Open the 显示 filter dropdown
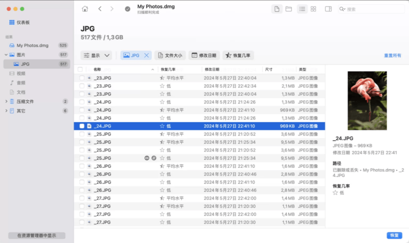409x243 pixels. [x=96, y=55]
